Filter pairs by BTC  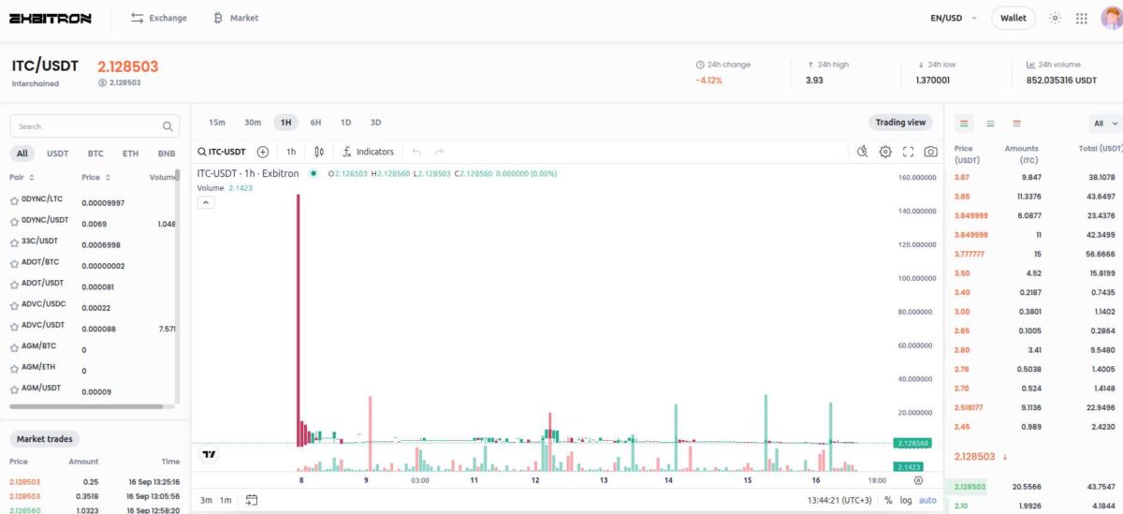click(x=95, y=154)
